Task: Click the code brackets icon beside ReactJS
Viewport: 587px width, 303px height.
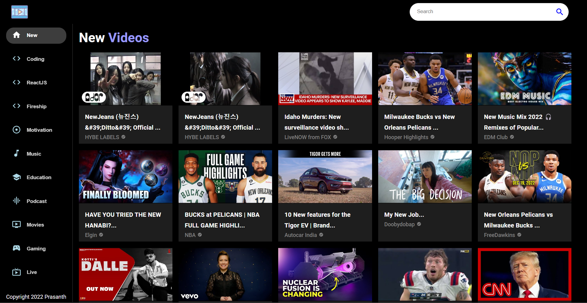Action: coord(17,82)
